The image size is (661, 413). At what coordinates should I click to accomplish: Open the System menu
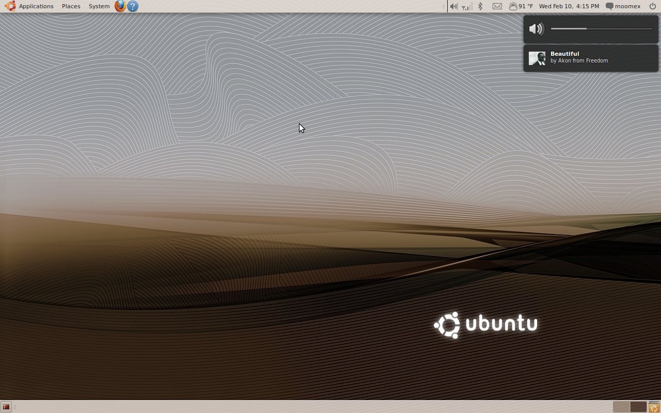[x=99, y=6]
